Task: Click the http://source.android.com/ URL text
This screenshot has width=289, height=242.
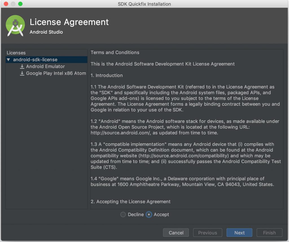Action: [121, 133]
